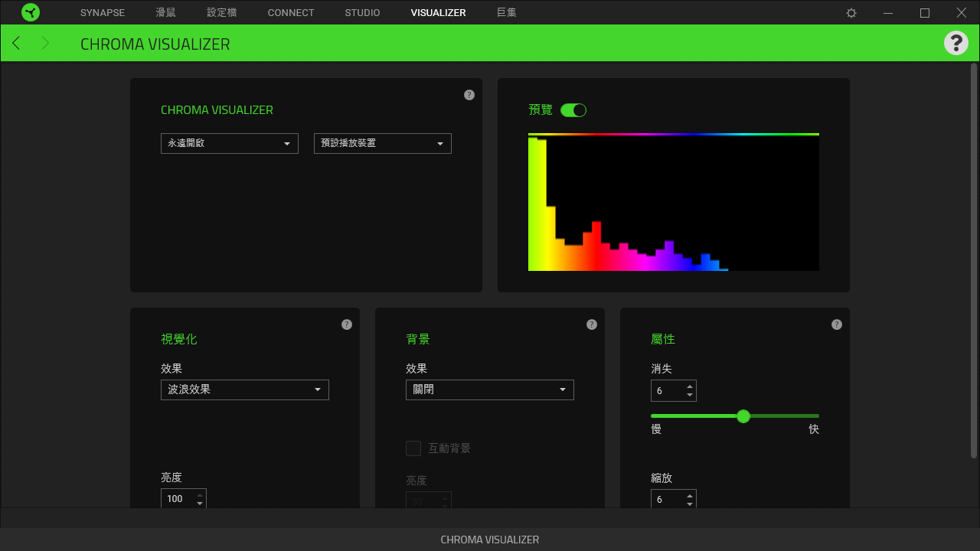The width and height of the screenshot is (980, 551).
Task: Decrease 視覺化 亮度 value with down arrow
Action: tap(200, 503)
